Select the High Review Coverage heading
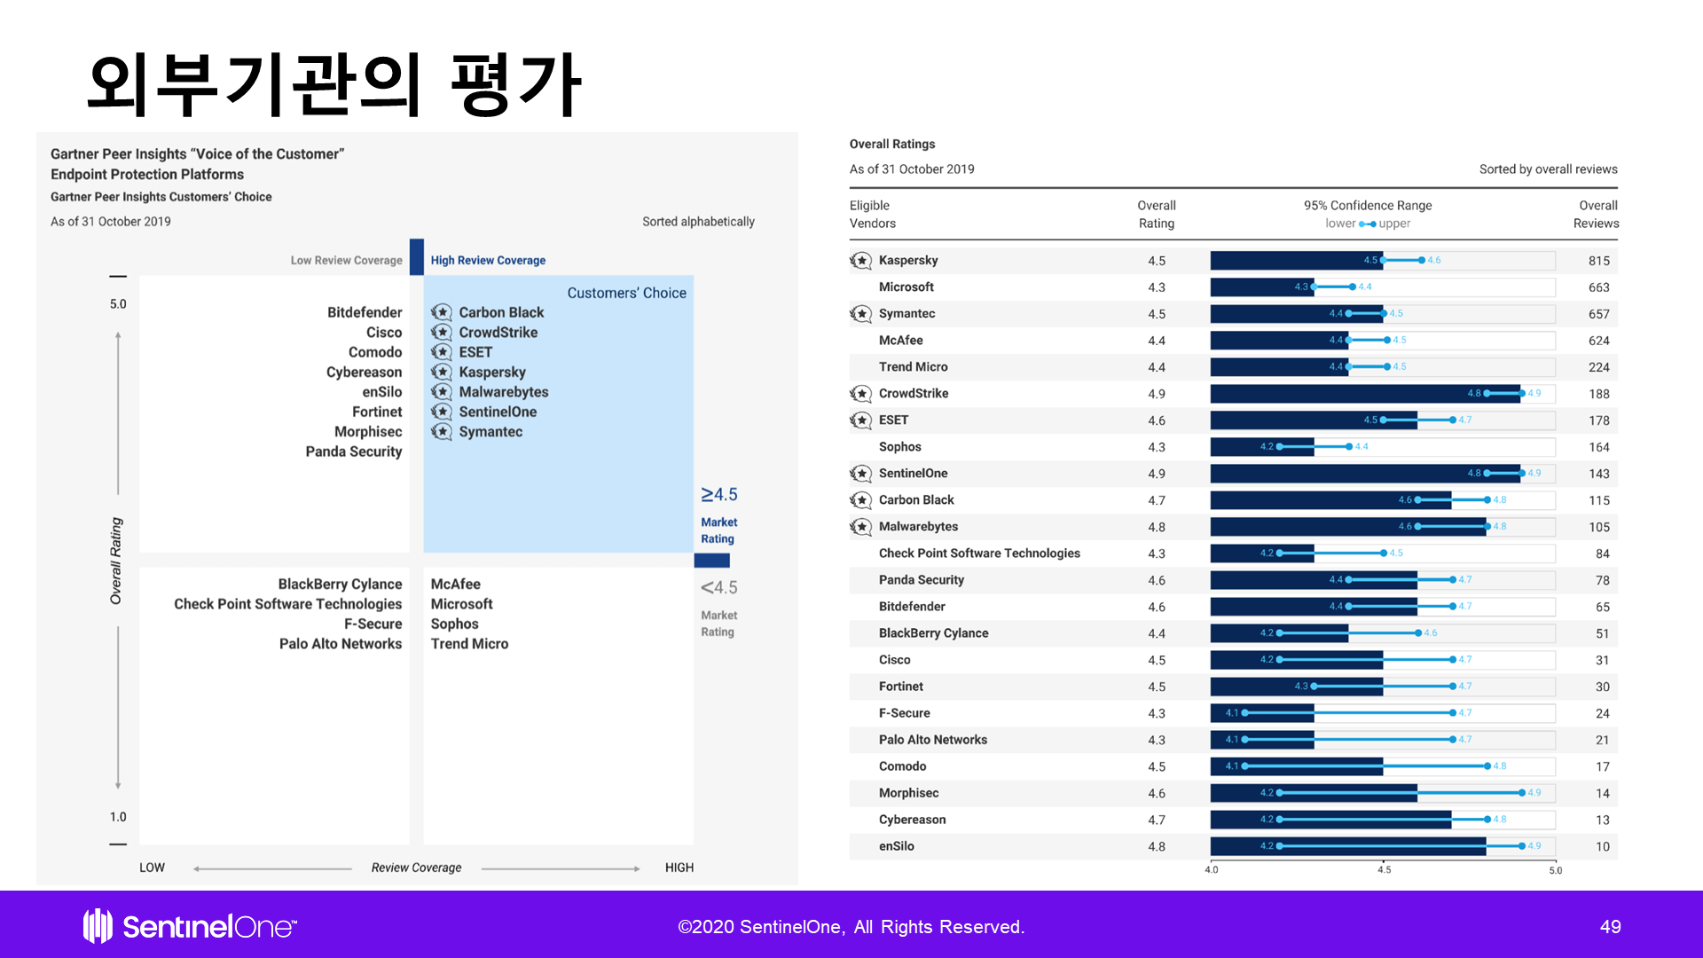The width and height of the screenshot is (1703, 958). pos(488,261)
